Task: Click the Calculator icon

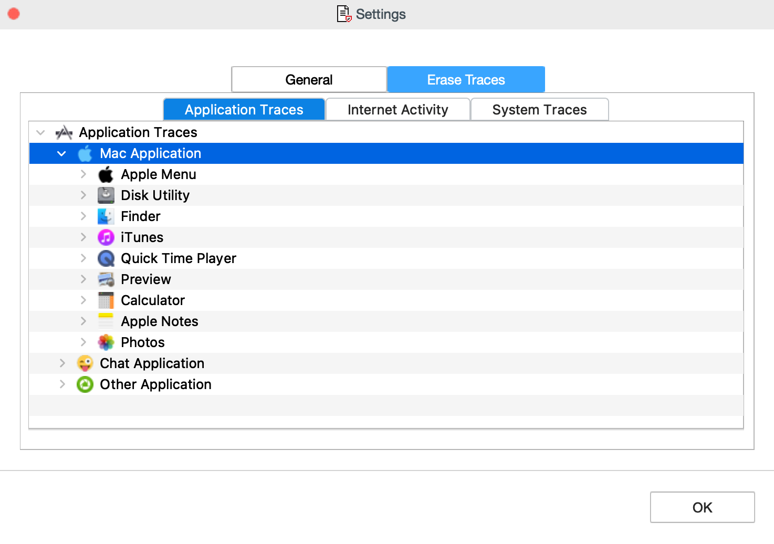Action: coord(106,300)
